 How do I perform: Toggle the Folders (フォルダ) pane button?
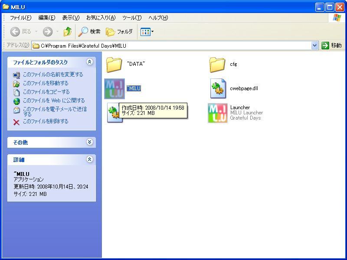click(x=119, y=32)
